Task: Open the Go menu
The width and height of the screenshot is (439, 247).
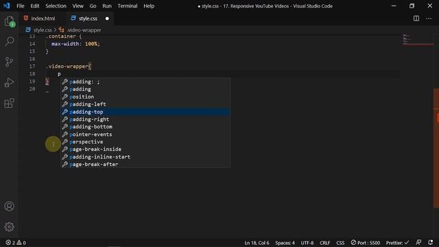Action: [93, 6]
